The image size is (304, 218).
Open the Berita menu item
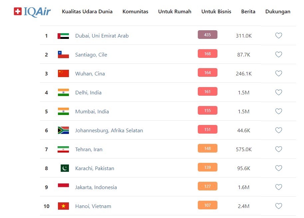pyautogui.click(x=248, y=12)
